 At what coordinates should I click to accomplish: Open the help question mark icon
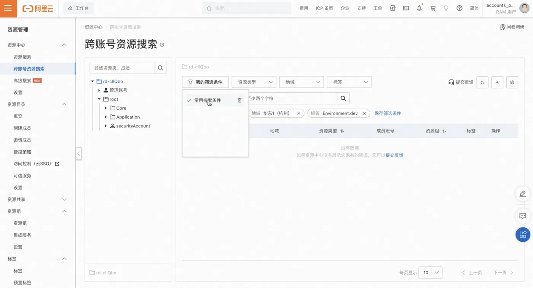pyautogui.click(x=459, y=8)
